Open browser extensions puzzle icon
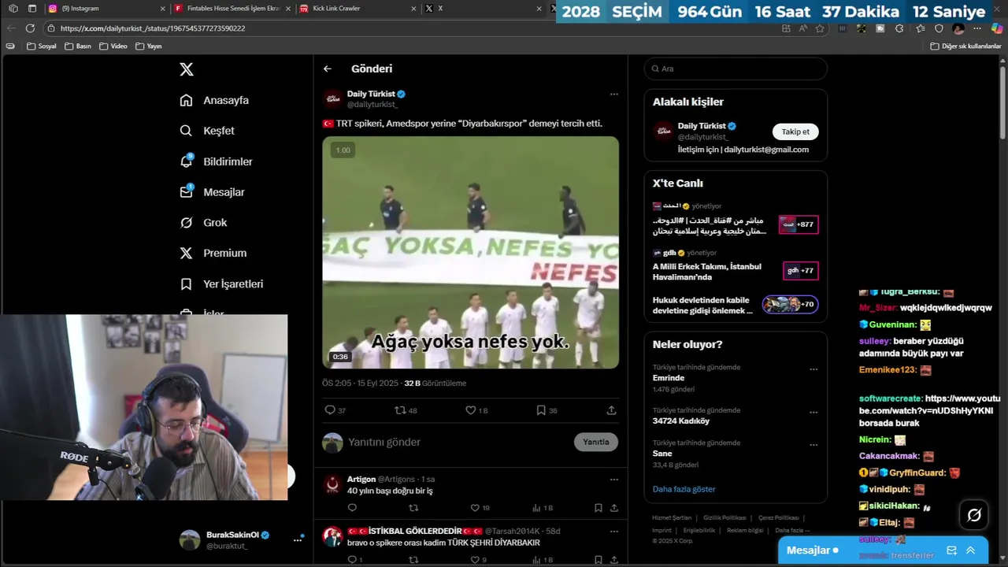This screenshot has height=567, width=1008. (x=899, y=28)
